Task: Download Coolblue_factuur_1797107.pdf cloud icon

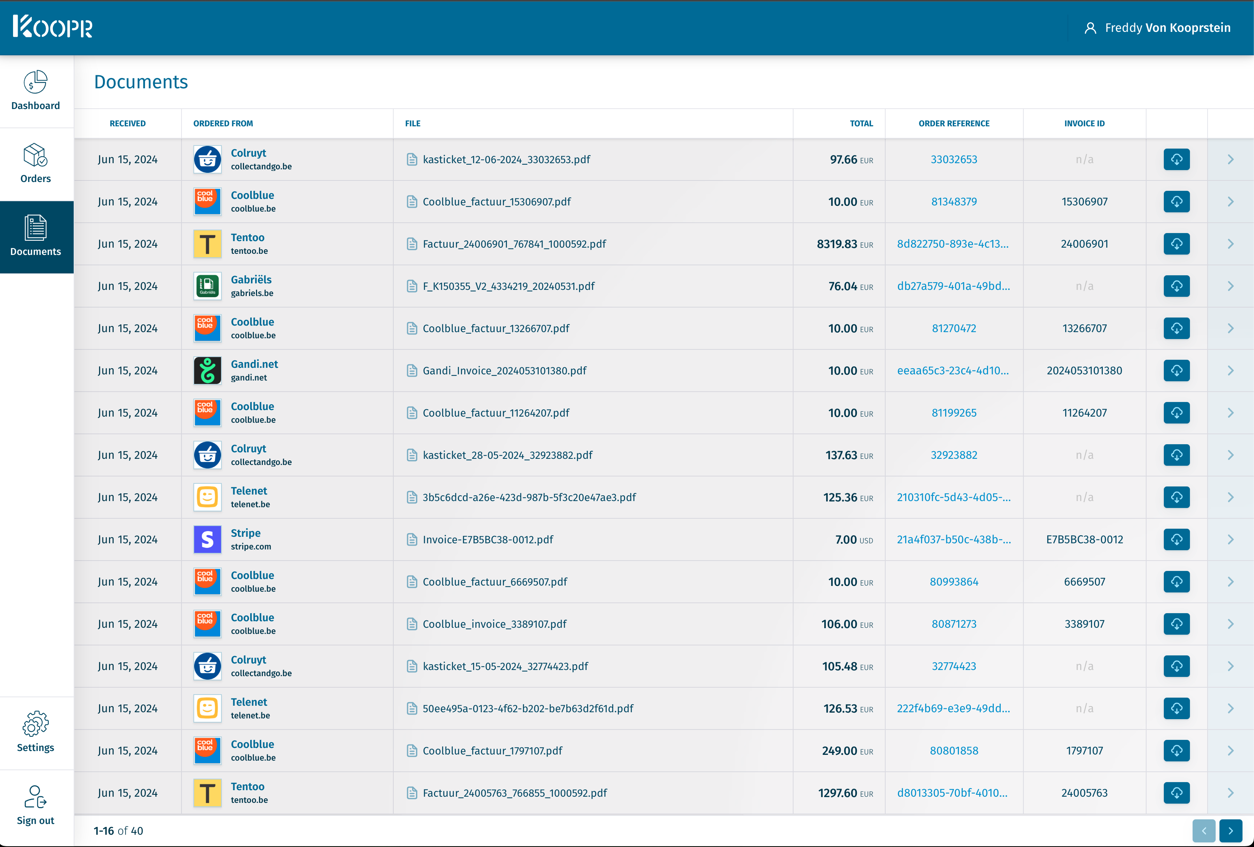Action: click(1176, 750)
